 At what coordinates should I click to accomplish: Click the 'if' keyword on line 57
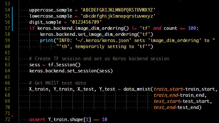[32, 28]
